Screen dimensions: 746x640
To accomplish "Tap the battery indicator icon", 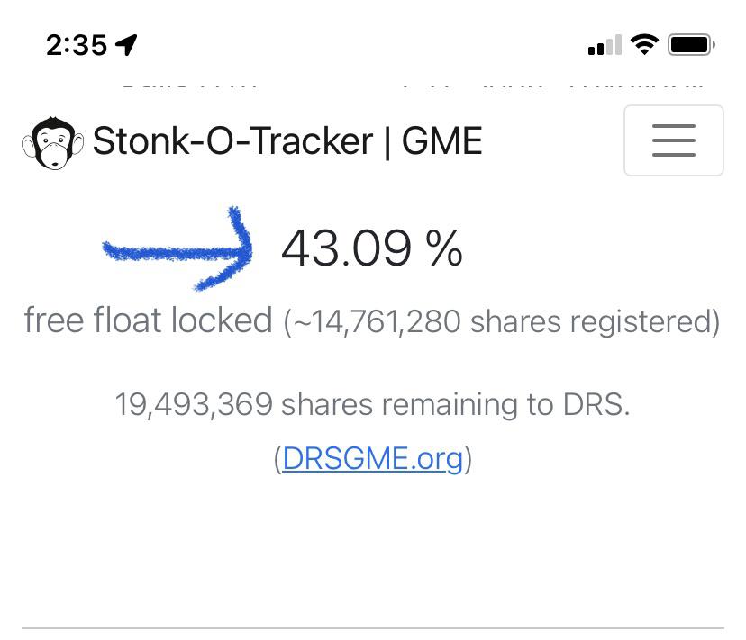I will point(690,43).
